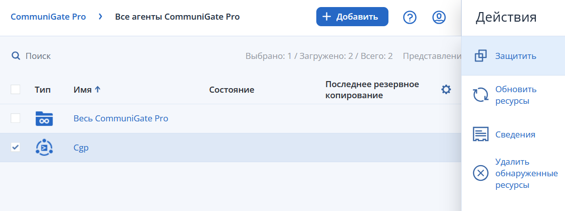Click the help question mark icon
565x211 pixels.
click(410, 17)
